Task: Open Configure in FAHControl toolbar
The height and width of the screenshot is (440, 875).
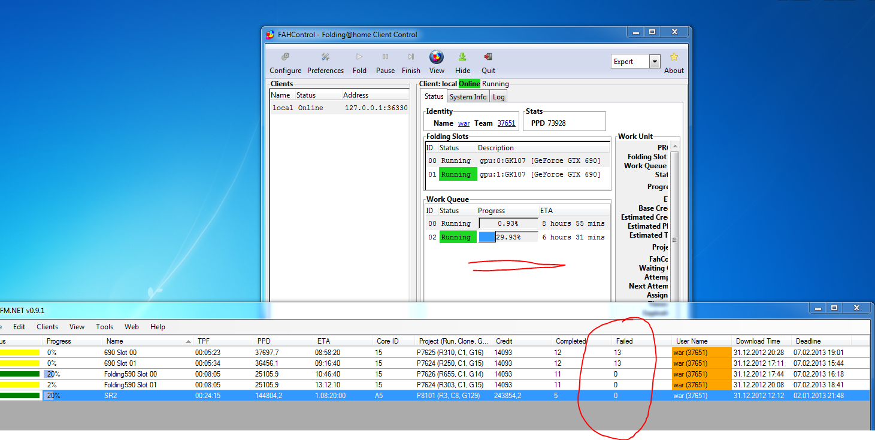Action: coord(286,63)
